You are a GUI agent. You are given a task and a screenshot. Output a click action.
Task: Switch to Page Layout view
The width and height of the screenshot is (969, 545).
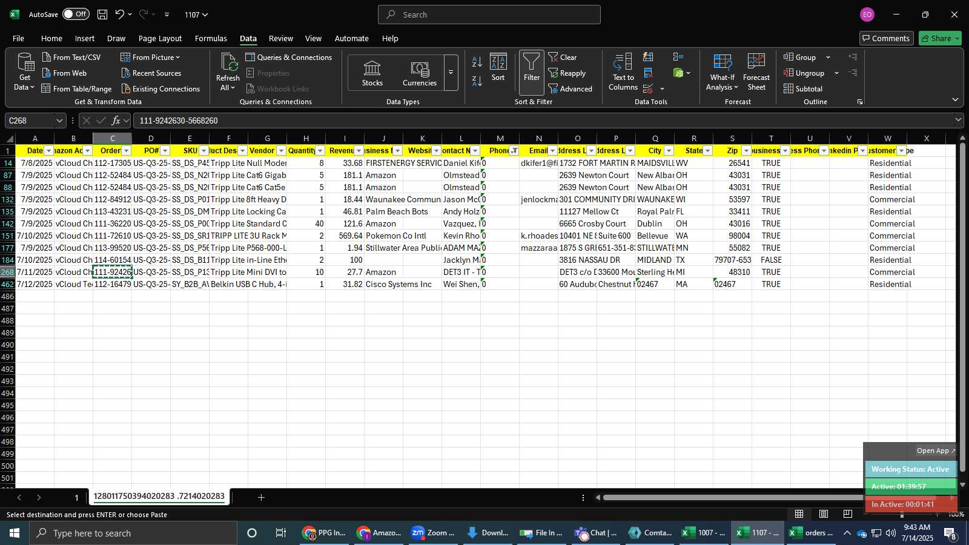click(824, 514)
